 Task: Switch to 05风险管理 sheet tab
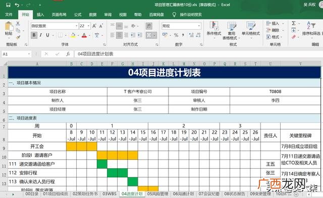157,193
